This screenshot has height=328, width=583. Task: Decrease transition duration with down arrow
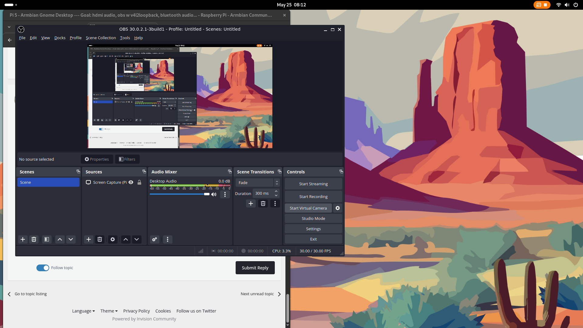(276, 195)
